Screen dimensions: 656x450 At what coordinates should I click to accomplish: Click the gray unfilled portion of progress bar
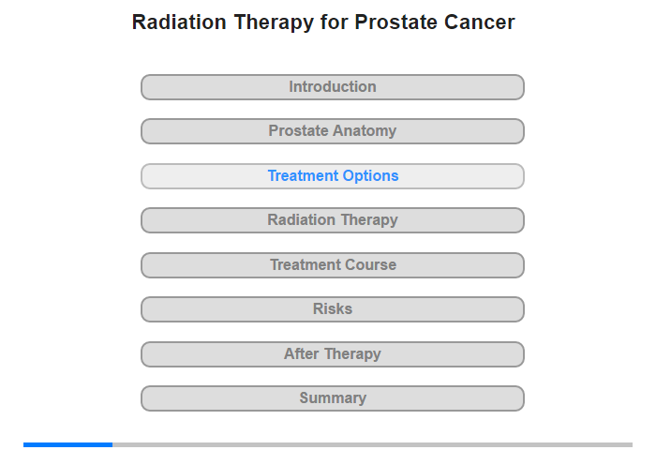point(372,444)
